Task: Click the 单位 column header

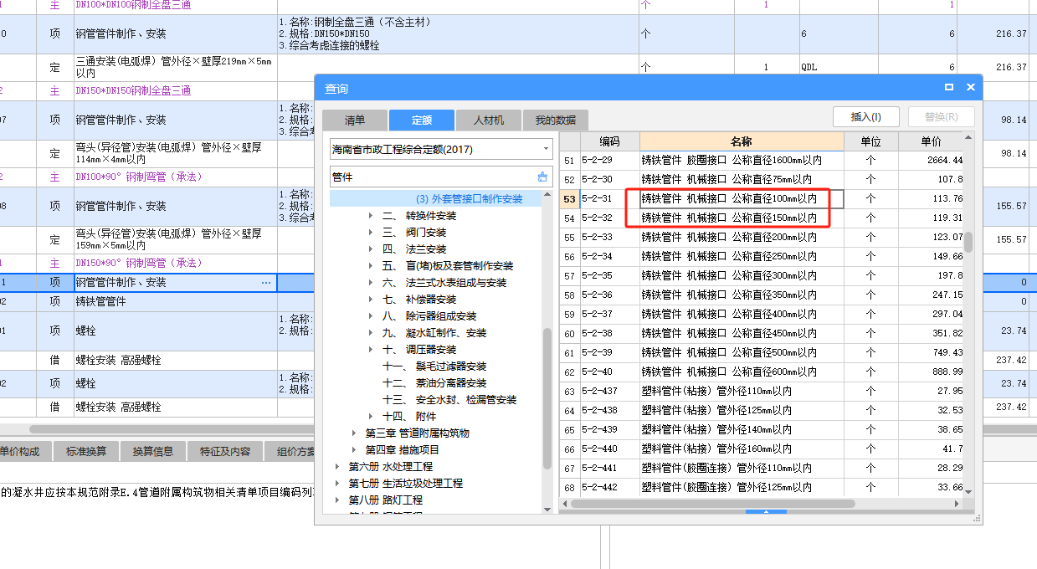Action: pos(871,141)
